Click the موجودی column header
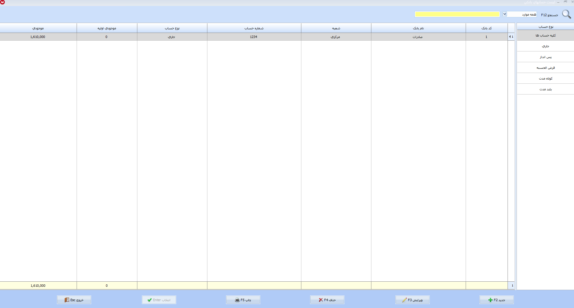The height and width of the screenshot is (308, 574). 38,28
